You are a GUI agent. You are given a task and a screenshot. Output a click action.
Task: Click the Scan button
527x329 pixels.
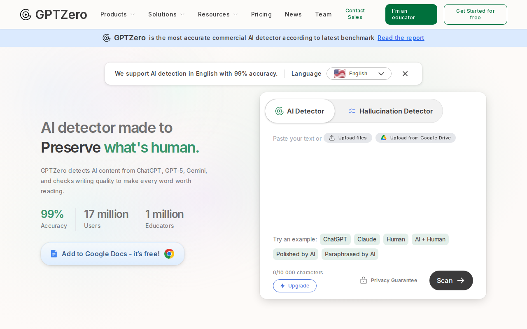click(x=451, y=280)
